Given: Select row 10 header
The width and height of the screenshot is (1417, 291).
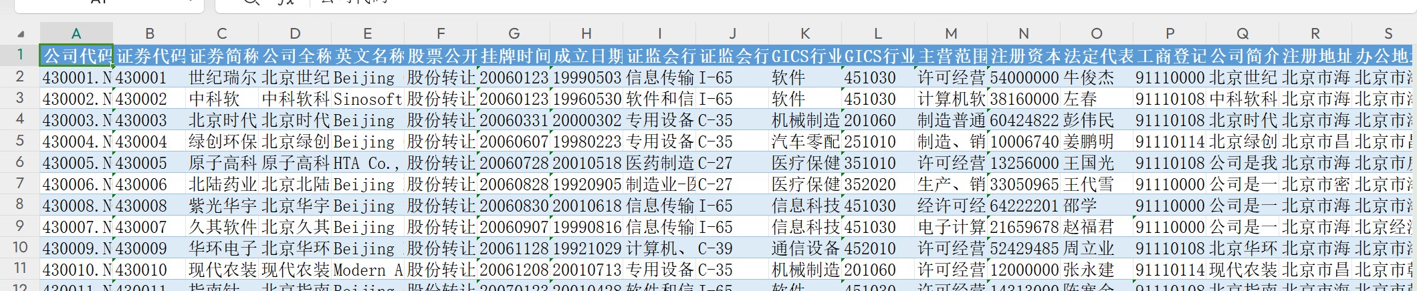Looking at the screenshot, I should click(x=20, y=247).
